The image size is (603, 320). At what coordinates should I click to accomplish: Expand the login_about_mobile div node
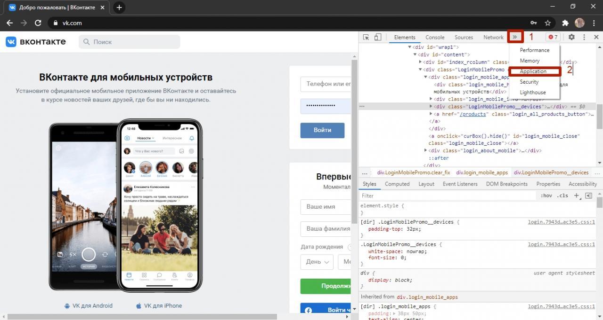(425, 150)
